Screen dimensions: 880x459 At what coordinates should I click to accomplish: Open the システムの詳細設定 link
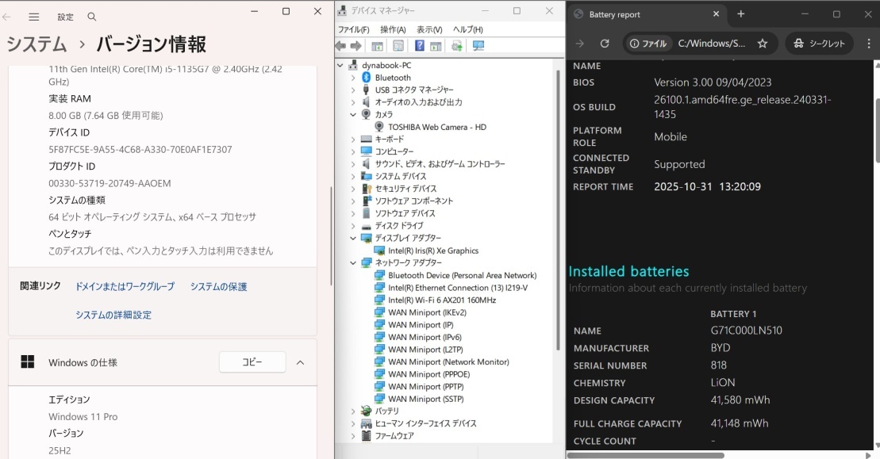click(x=113, y=315)
